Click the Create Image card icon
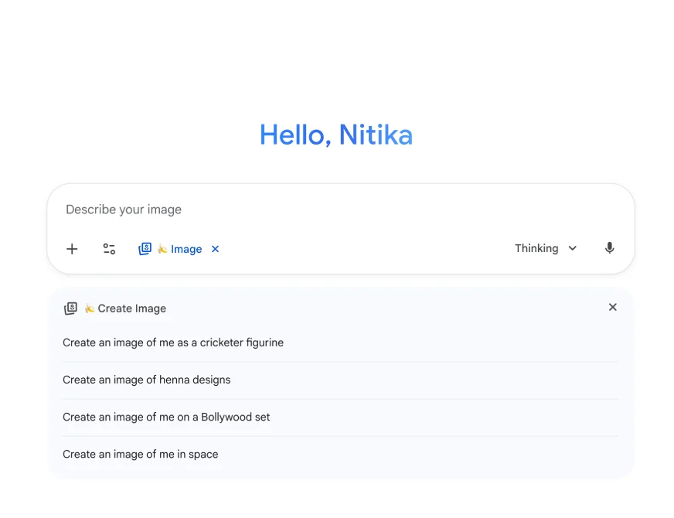Viewport: 674px width, 518px height. point(71,308)
